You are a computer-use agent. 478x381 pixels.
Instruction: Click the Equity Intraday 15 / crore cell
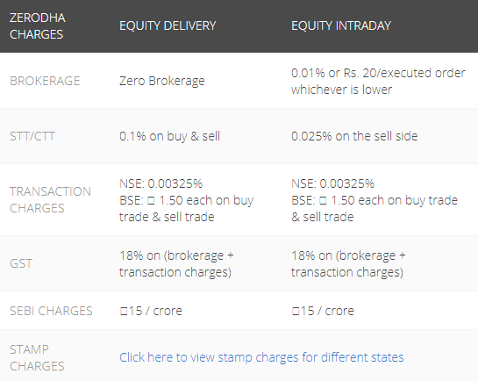click(323, 311)
